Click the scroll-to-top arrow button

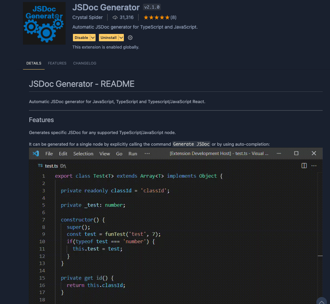click(322, 301)
